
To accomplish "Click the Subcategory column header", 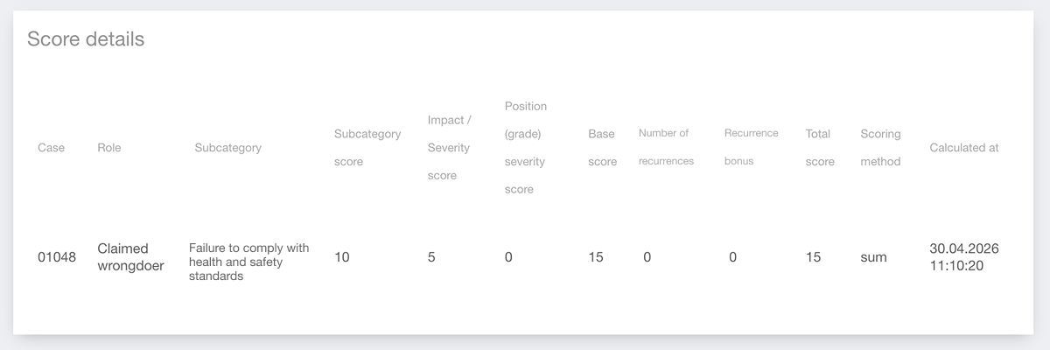I will tap(227, 148).
